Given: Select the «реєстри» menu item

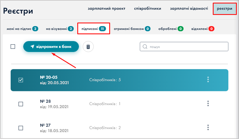Looking at the screenshot, I should [x=224, y=9].
